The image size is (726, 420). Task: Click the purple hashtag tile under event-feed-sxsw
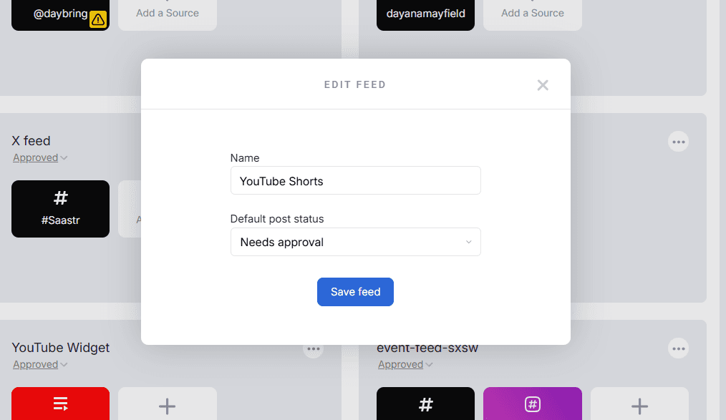pyautogui.click(x=532, y=405)
